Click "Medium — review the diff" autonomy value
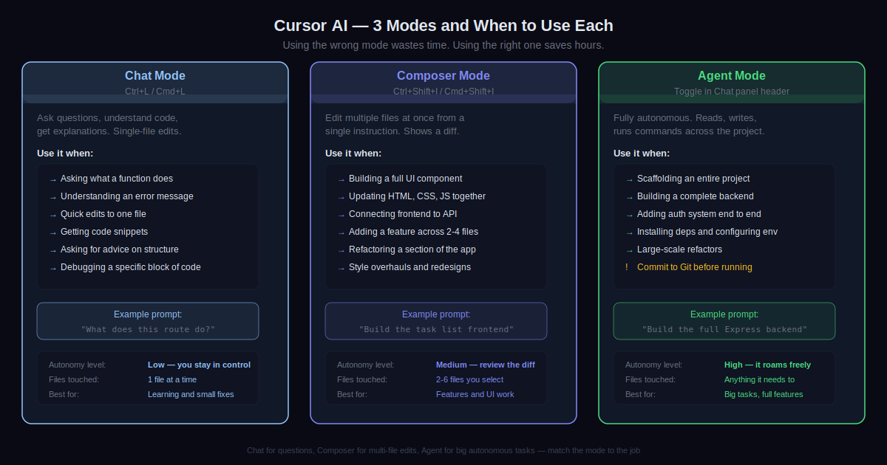This screenshot has width=887, height=465. pyautogui.click(x=485, y=365)
